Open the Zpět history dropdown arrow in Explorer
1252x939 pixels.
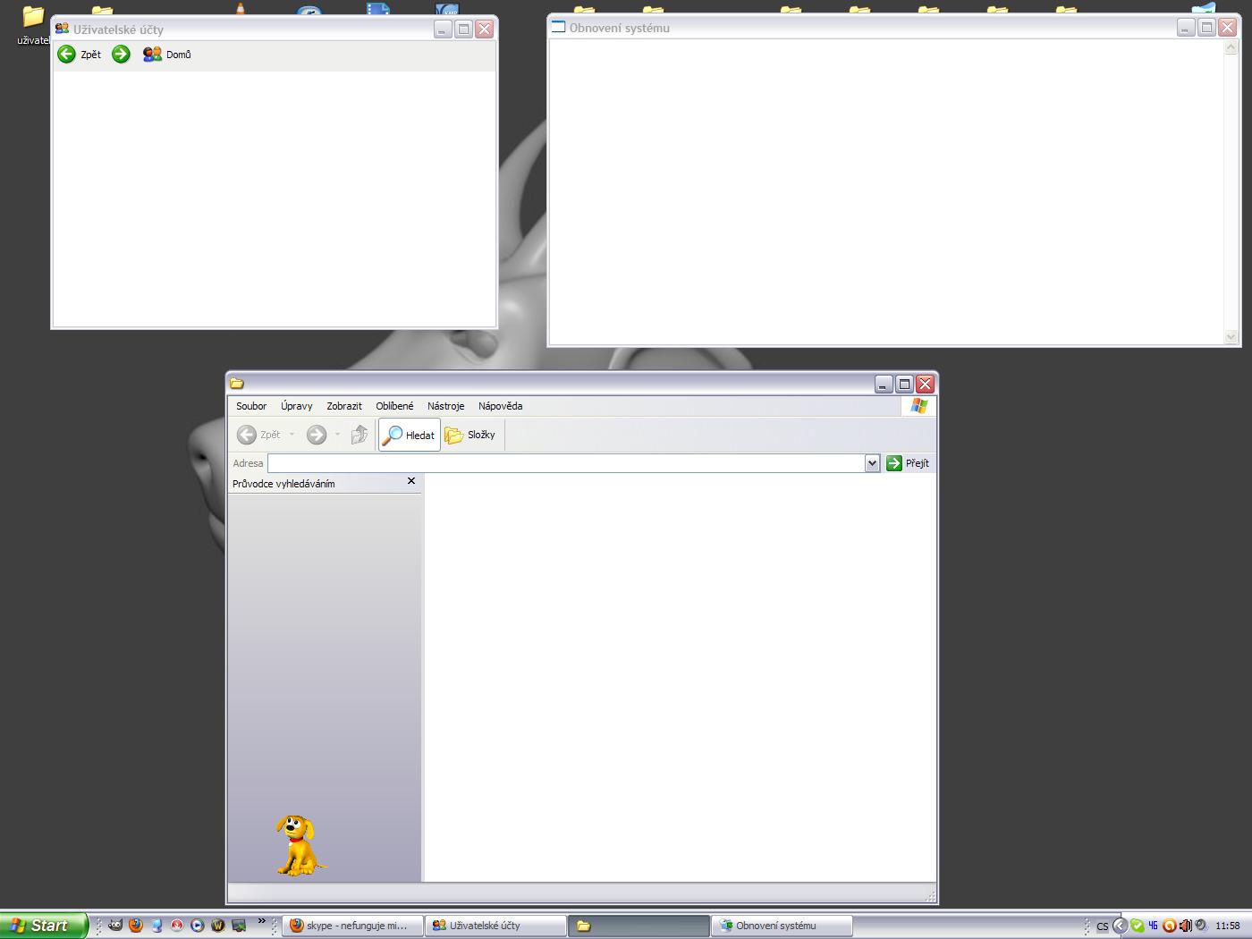[292, 435]
